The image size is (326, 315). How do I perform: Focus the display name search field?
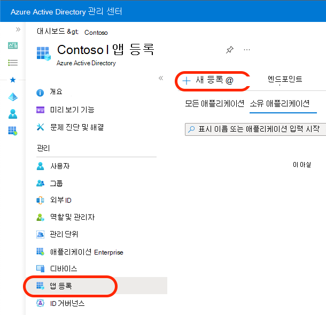tap(255, 129)
